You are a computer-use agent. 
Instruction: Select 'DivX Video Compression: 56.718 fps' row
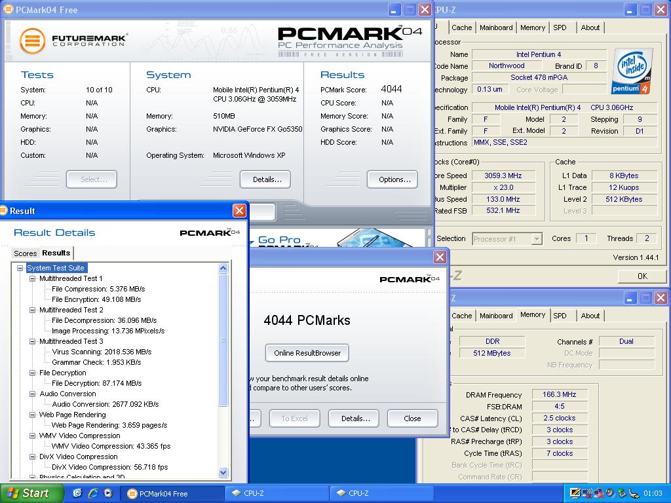pos(109,467)
